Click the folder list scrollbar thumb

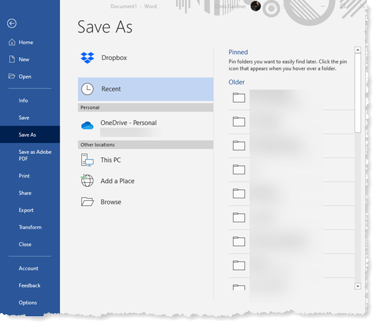click(358, 93)
